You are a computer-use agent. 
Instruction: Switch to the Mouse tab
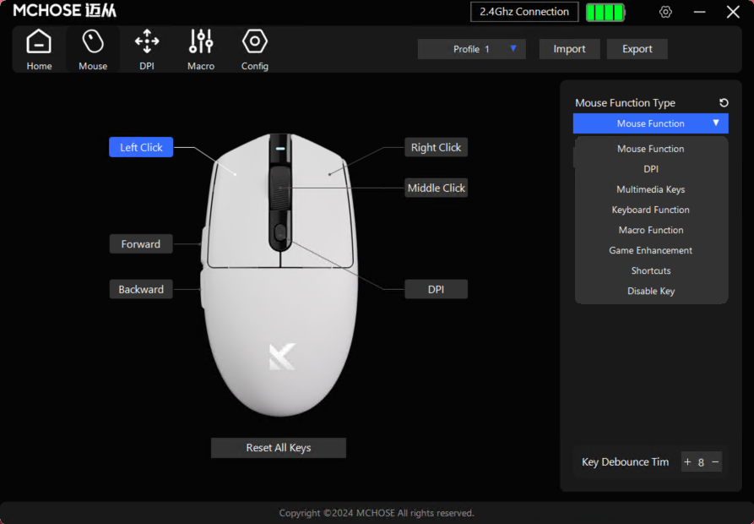[x=93, y=50]
